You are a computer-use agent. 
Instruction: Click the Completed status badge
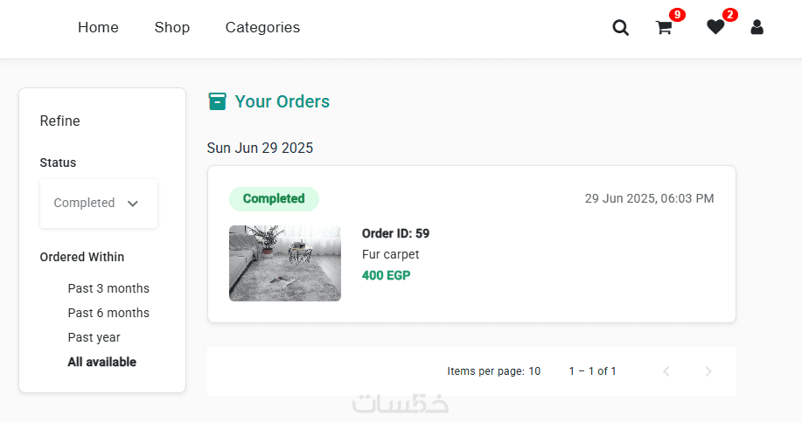[x=274, y=198]
